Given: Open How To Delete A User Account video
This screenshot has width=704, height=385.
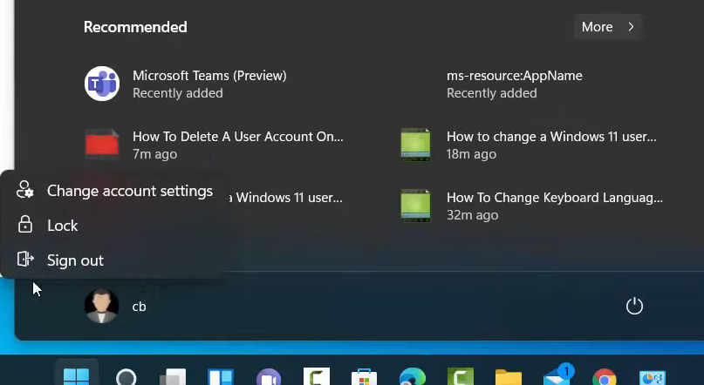Looking at the screenshot, I should [237, 145].
